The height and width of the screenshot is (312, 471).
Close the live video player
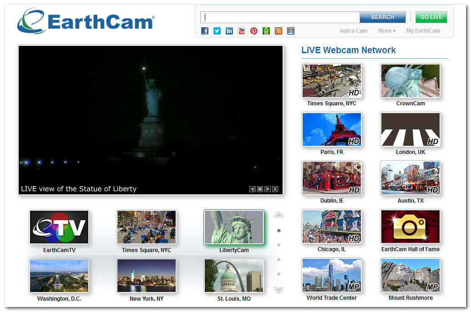pos(275,189)
